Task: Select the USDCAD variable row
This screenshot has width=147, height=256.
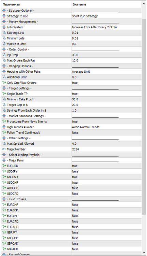Action: tap(71, 194)
